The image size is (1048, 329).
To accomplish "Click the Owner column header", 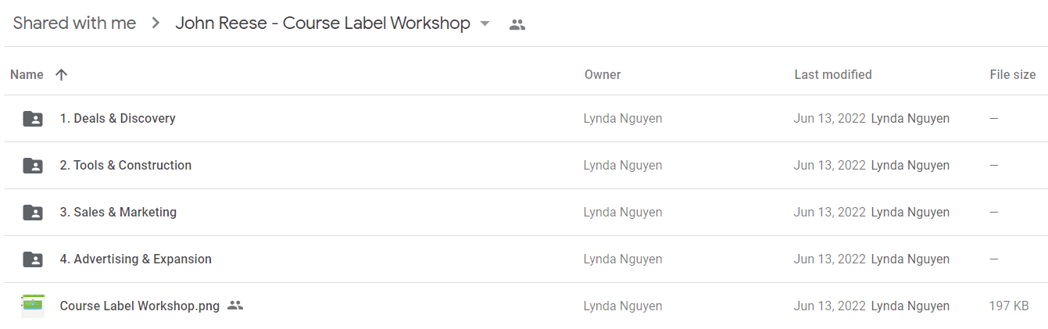I will [603, 75].
